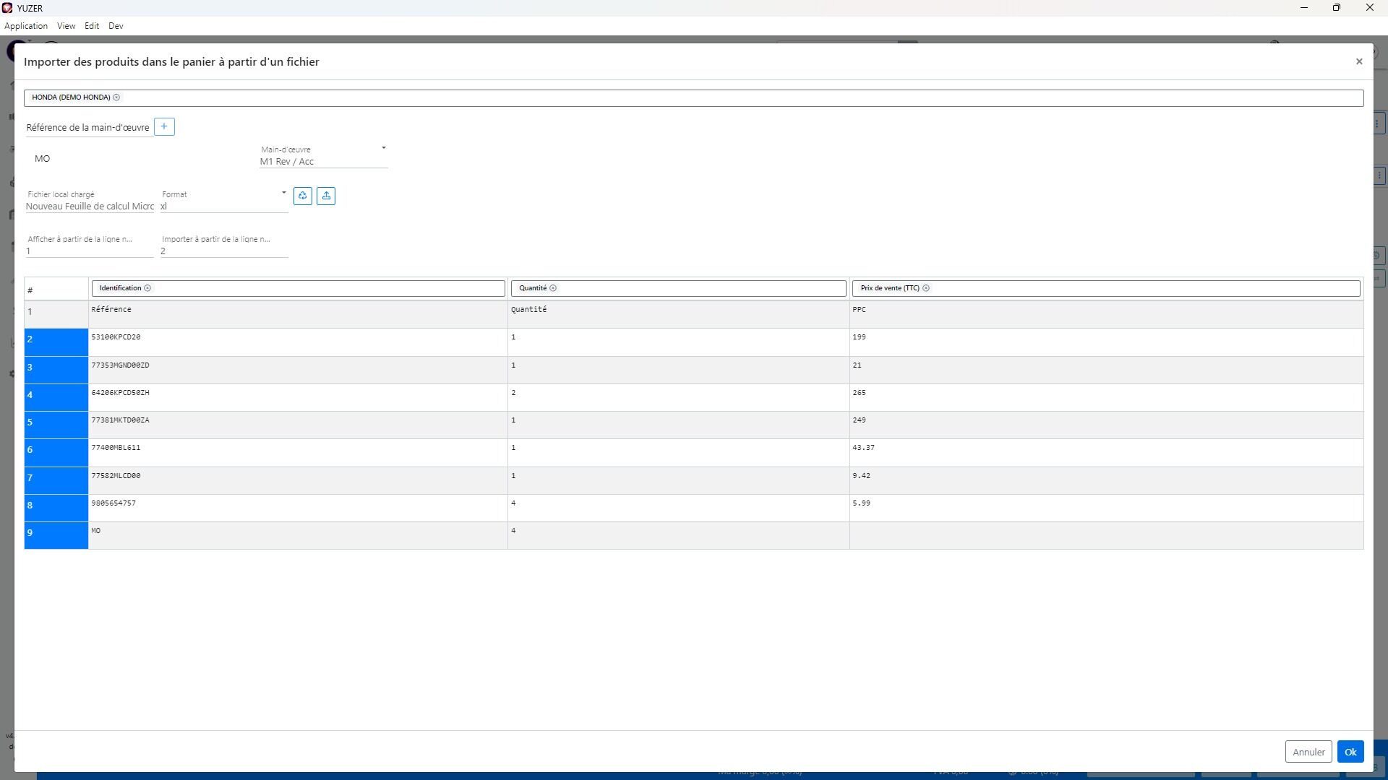This screenshot has height=780, width=1388.
Task: Remove the HONDA (DEMO HONDA) chip
Action: coord(116,97)
